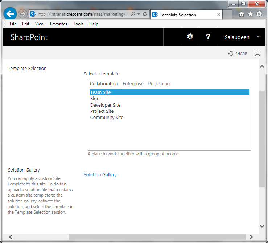Screen dimensions: 268x243
Task: Click the horizontal scrollbar thumb
Action: click(x=157, y=237)
